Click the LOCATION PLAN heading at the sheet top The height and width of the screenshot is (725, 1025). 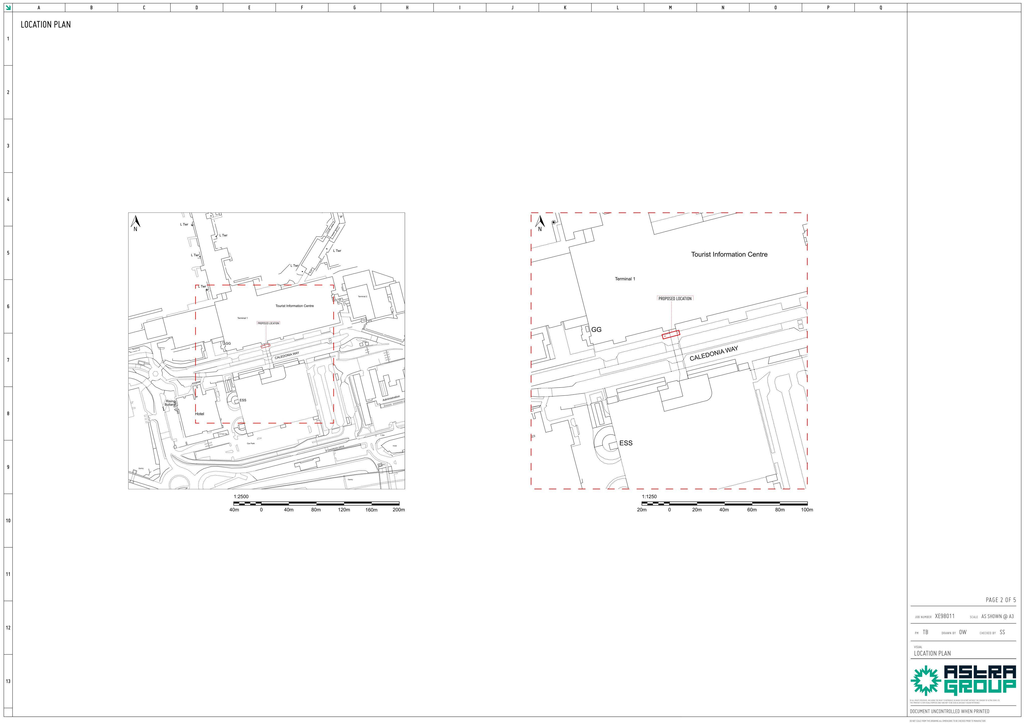[x=46, y=25]
